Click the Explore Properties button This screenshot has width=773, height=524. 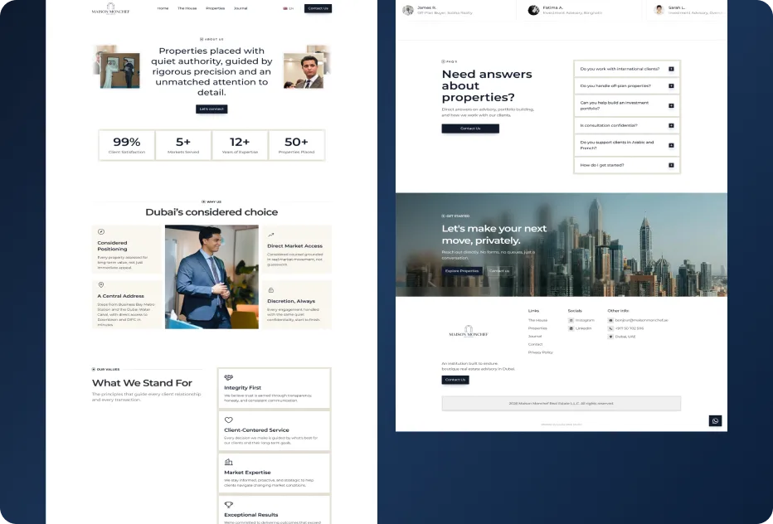pyautogui.click(x=462, y=270)
